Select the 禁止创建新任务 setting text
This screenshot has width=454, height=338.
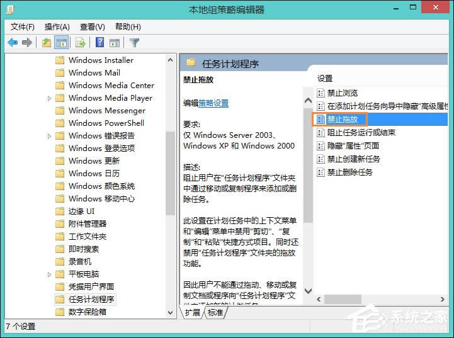[354, 159]
